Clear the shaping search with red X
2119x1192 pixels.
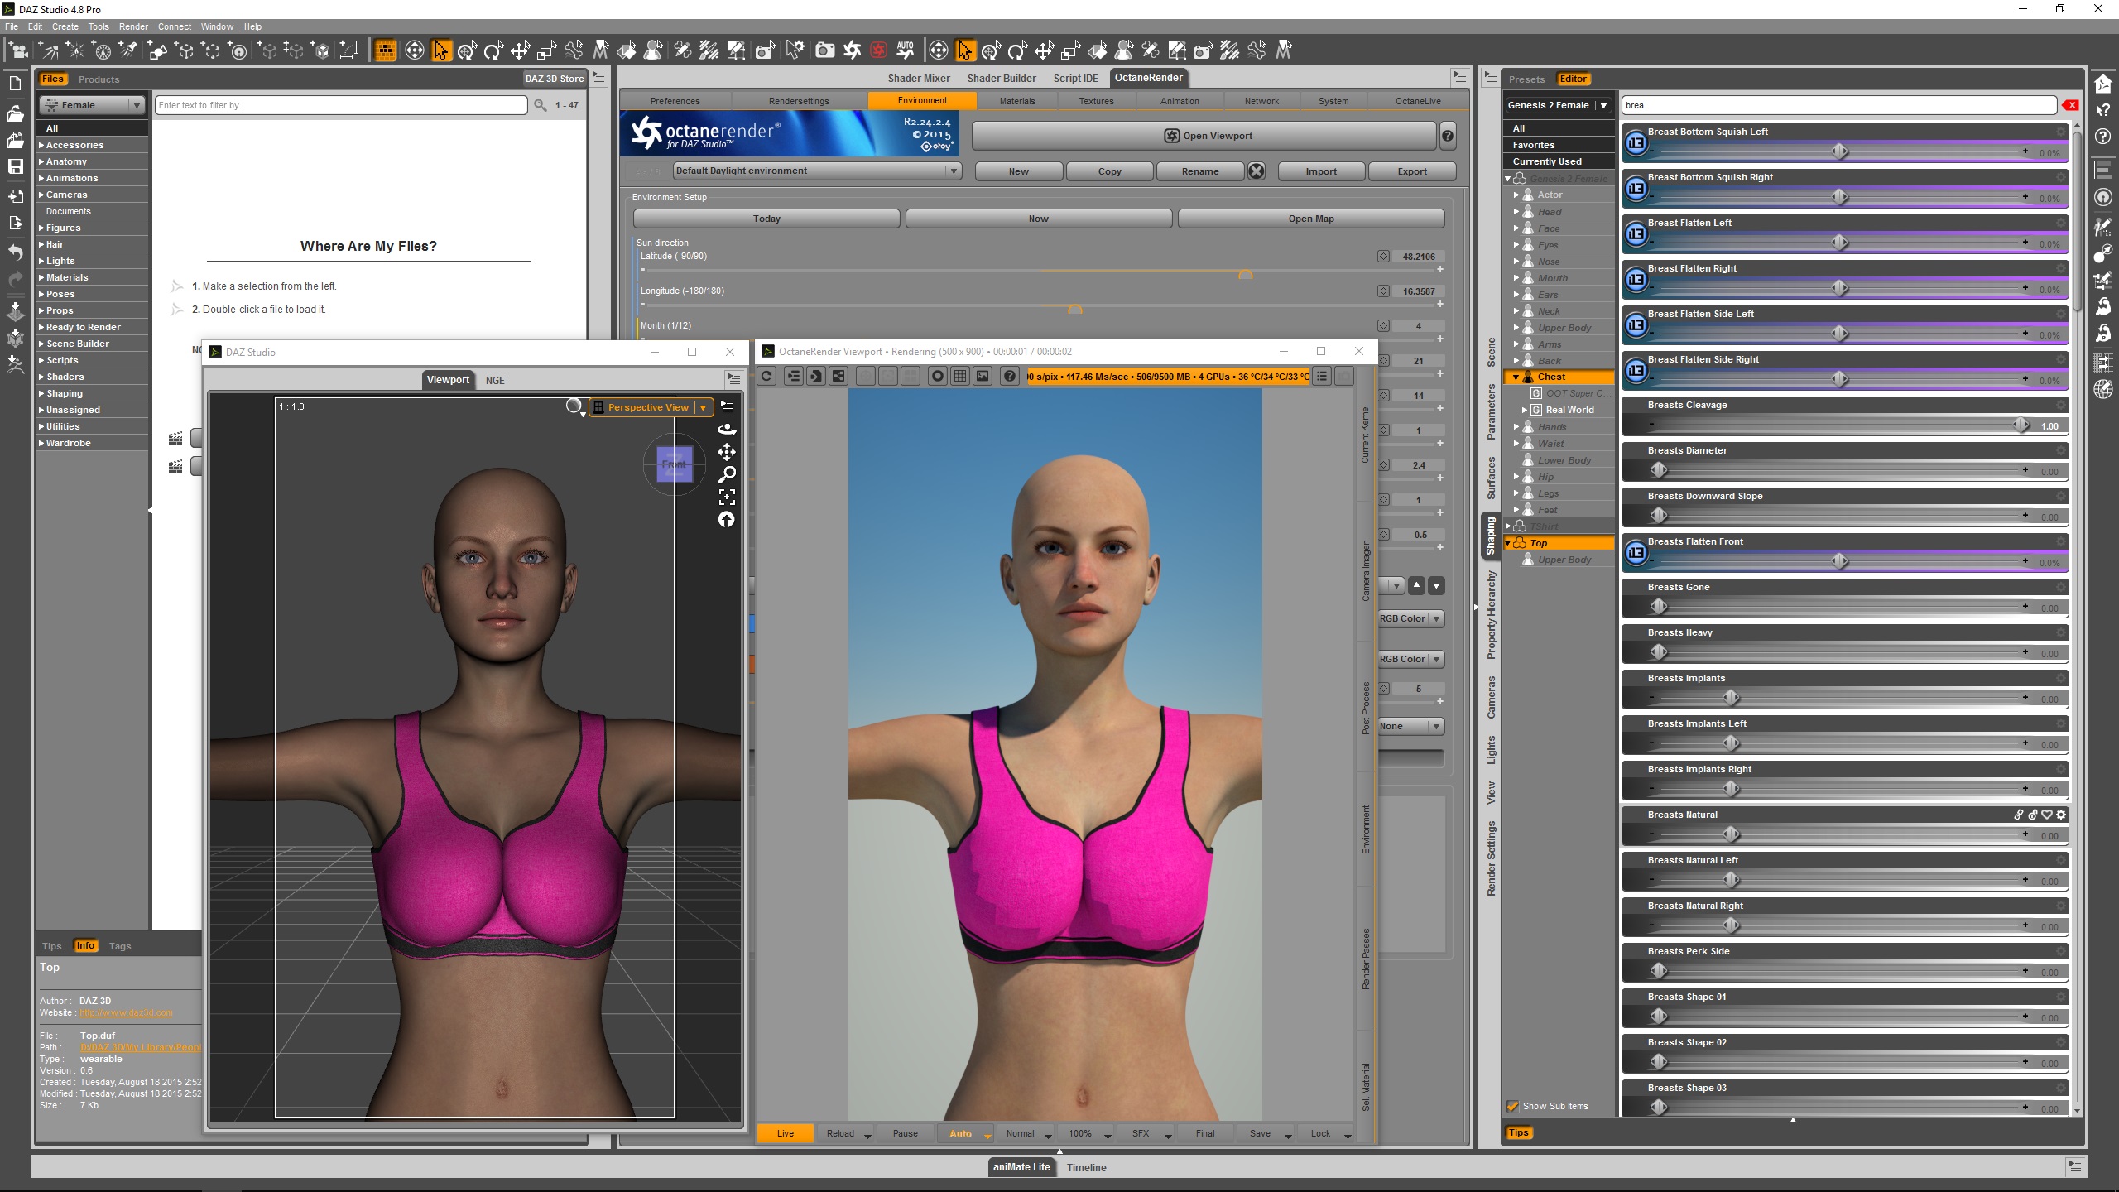[2071, 105]
